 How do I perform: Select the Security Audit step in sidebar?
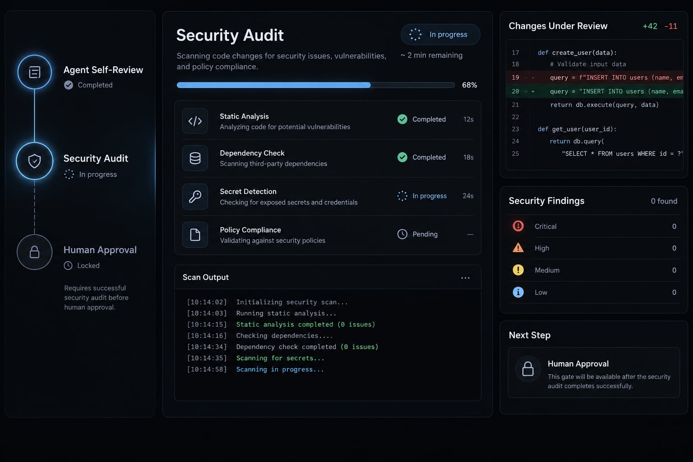click(x=96, y=158)
